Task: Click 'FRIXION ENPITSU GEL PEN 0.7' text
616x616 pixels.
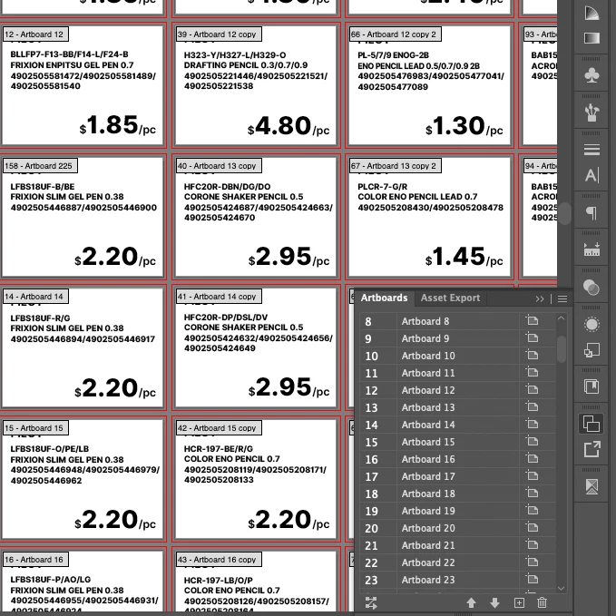Action: pos(72,65)
